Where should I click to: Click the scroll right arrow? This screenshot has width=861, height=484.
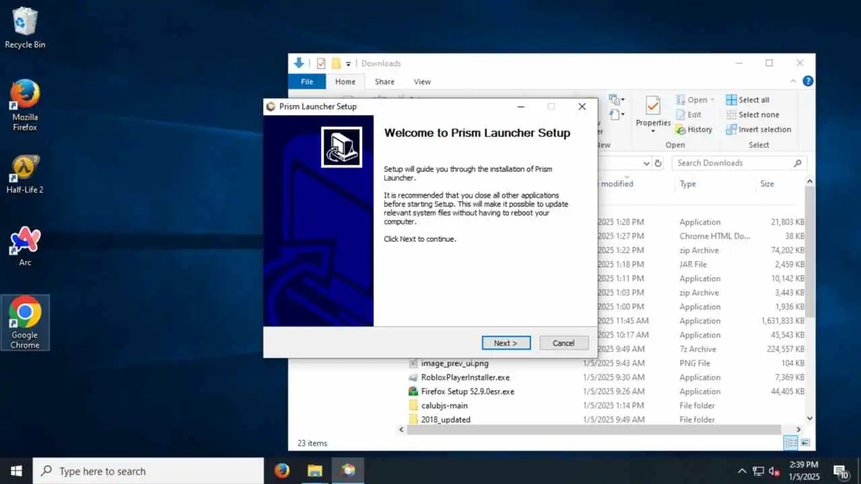798,430
